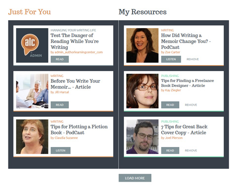
Task: Open the 'Tips for Finding a Freelance Book Designer' title
Action: tap(187, 83)
